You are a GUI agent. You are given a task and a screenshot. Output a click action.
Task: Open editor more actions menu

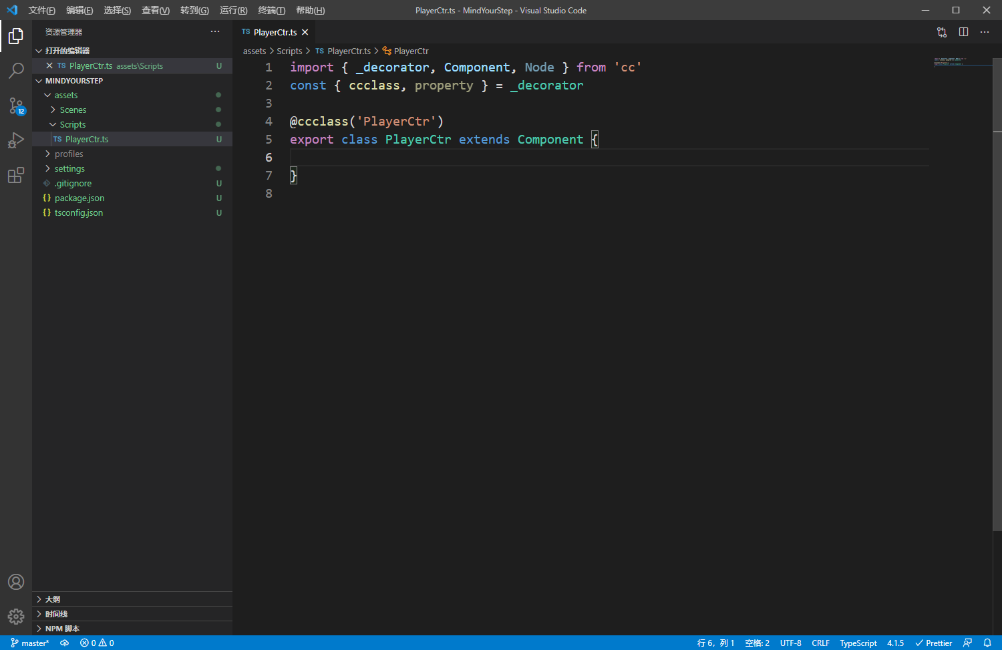click(x=985, y=32)
